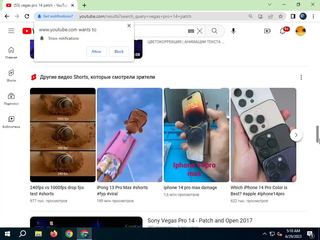This screenshot has width=320, height=240.
Task: Open the 240fps vs 1000fps Shorts thumbnail
Action: coord(62,135)
